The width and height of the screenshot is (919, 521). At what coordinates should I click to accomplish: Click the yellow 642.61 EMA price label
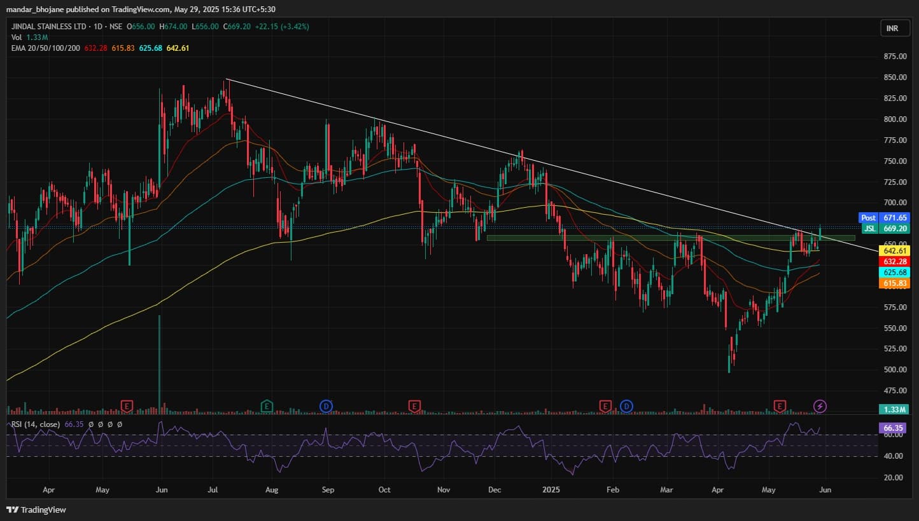click(x=894, y=251)
